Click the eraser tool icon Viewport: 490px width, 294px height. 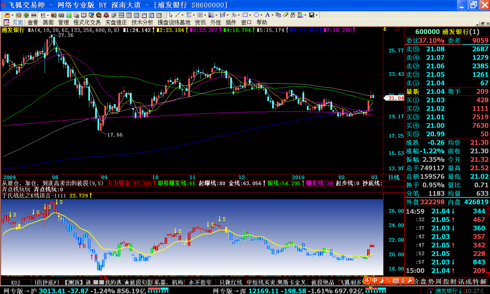pyautogui.click(x=286, y=15)
